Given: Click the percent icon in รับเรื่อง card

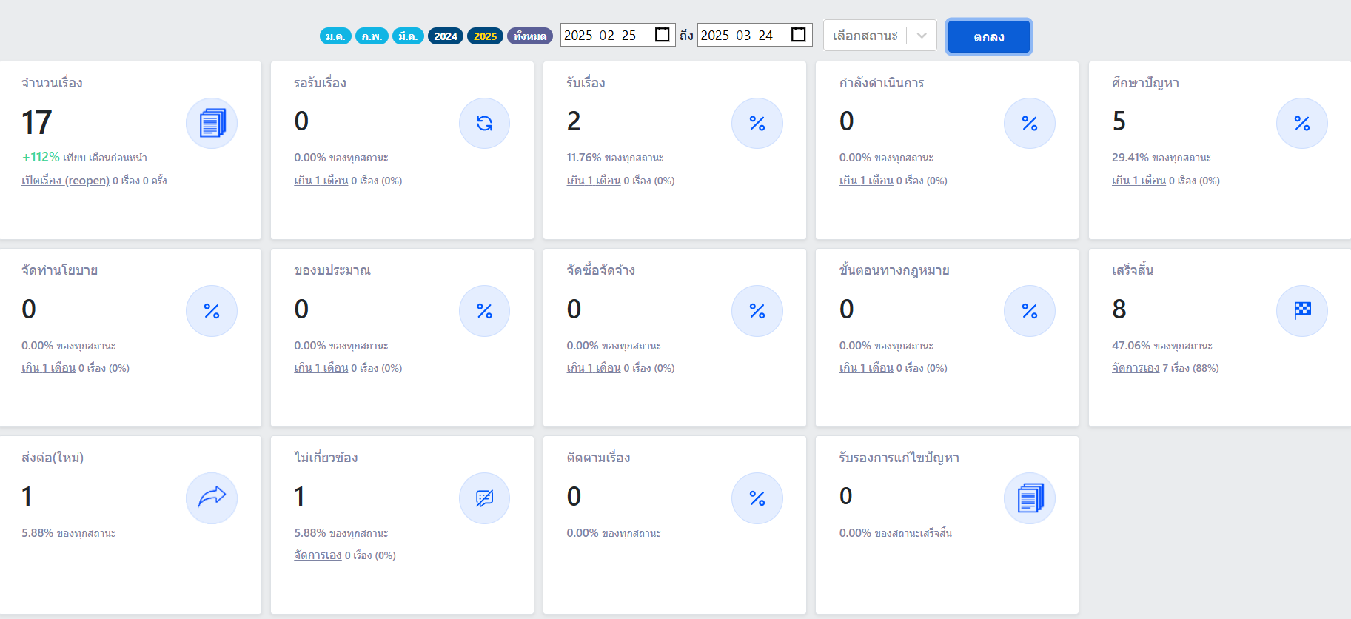Looking at the screenshot, I should click(x=757, y=124).
